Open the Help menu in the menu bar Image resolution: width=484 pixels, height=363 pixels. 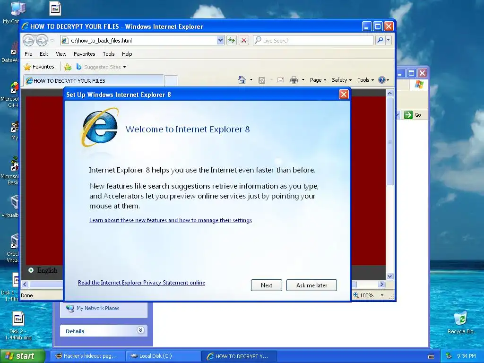(127, 54)
